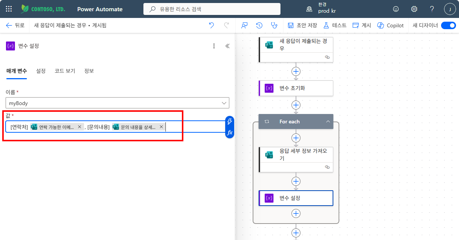Add a step below 응답 세부 정보 가져오기
The width and height of the screenshot is (459, 240).
click(x=296, y=181)
